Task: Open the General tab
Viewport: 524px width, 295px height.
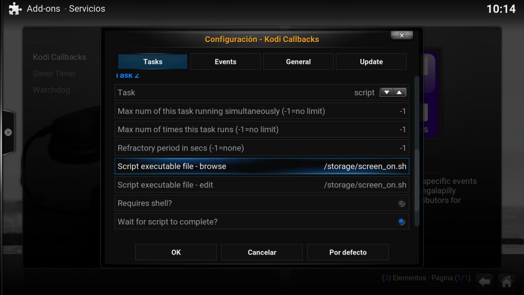Action: click(x=298, y=61)
